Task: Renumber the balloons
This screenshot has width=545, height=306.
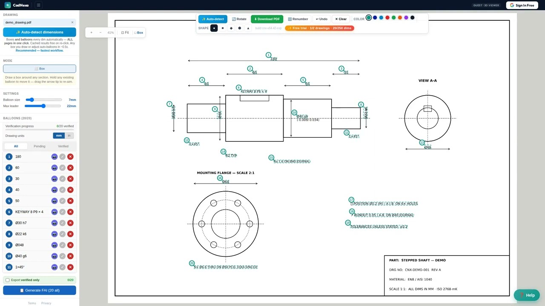Action: click(298, 19)
